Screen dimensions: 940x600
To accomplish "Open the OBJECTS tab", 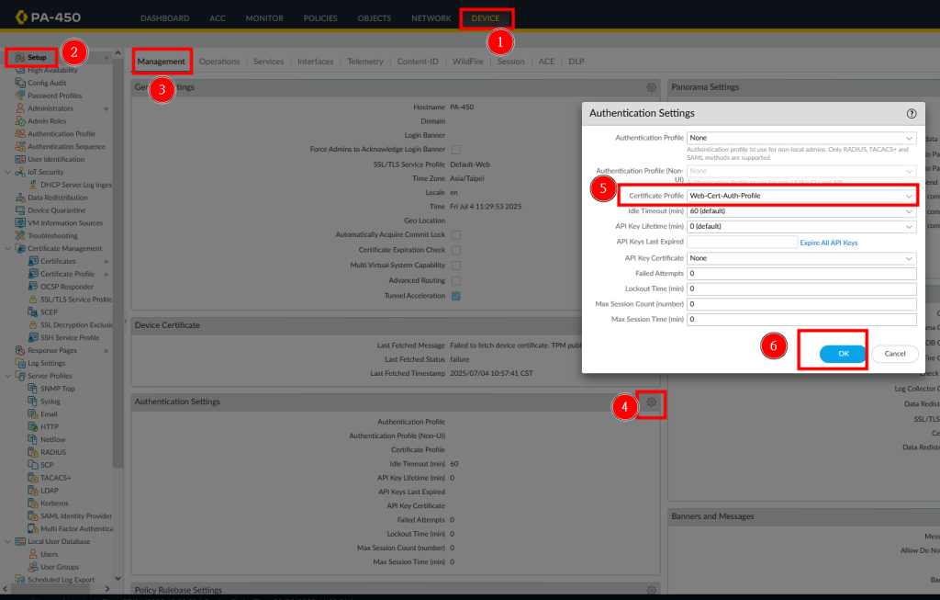I will click(375, 18).
